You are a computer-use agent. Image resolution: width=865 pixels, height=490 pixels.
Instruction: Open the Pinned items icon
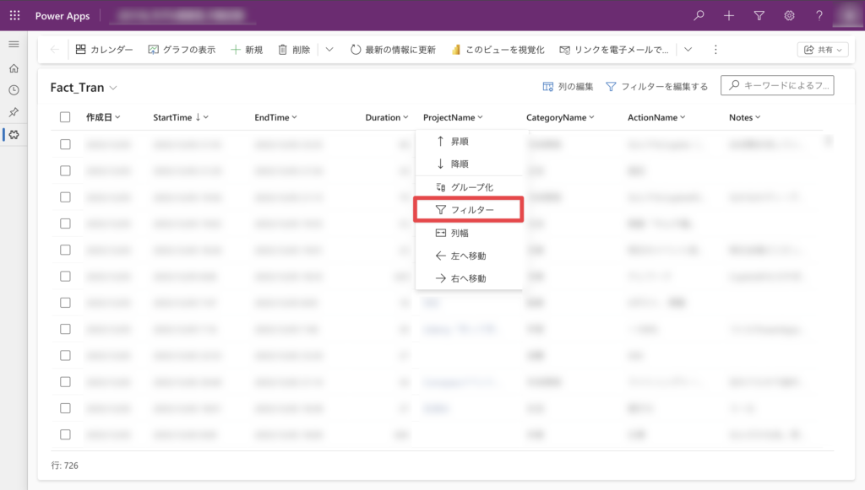pos(14,112)
